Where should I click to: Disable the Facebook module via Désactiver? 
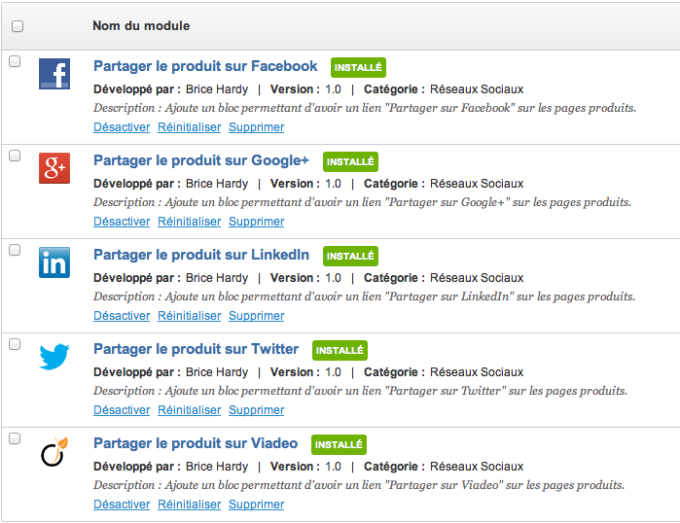[x=122, y=127]
